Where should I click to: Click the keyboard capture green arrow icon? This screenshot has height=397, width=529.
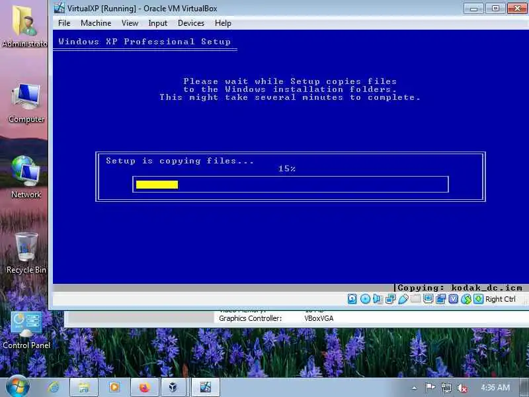[x=478, y=299]
